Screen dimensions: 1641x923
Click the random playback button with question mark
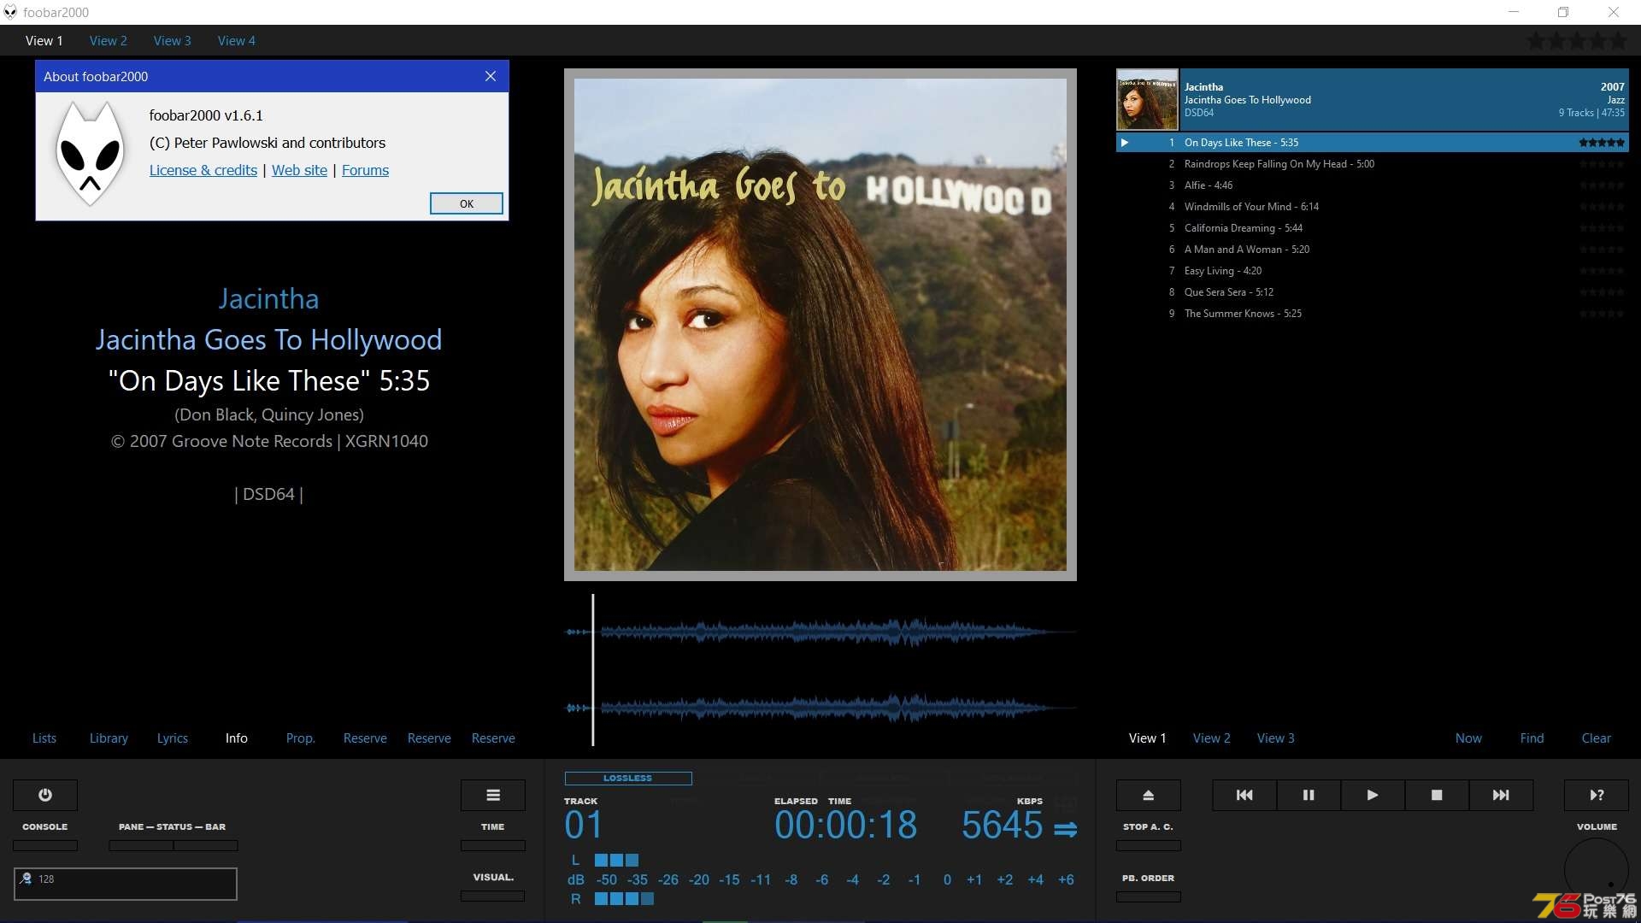[1597, 795]
